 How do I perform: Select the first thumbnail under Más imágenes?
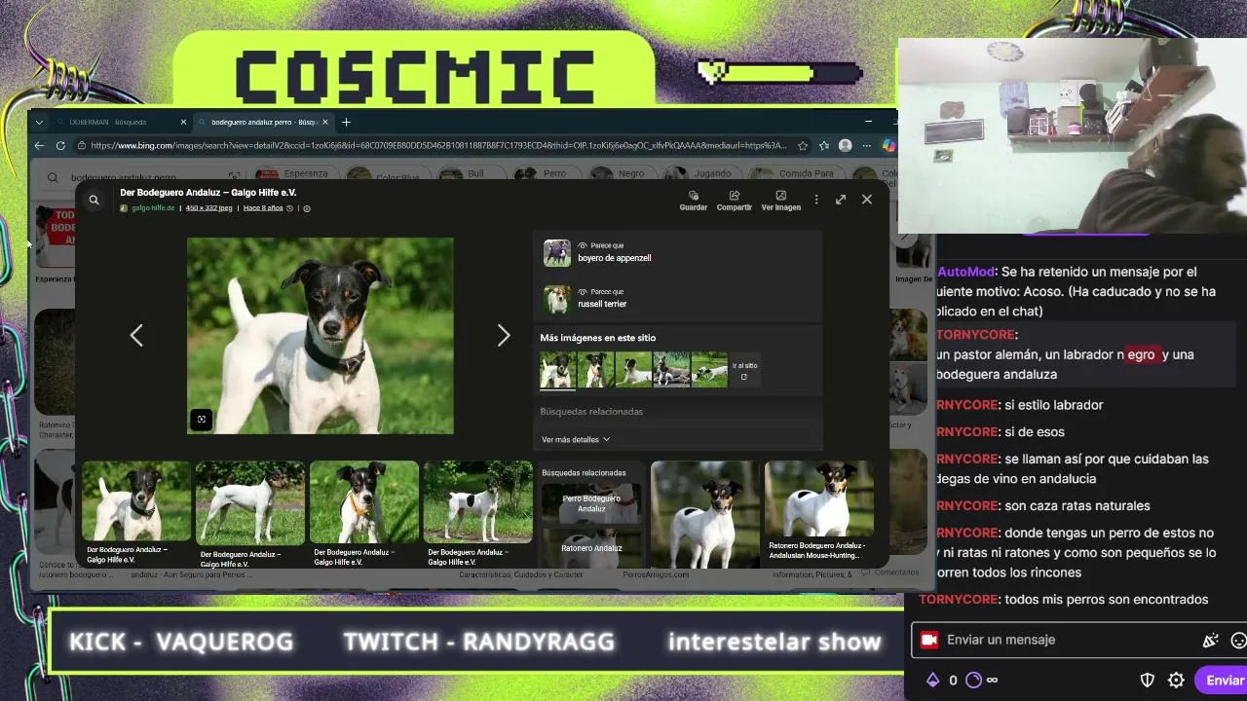pos(558,370)
